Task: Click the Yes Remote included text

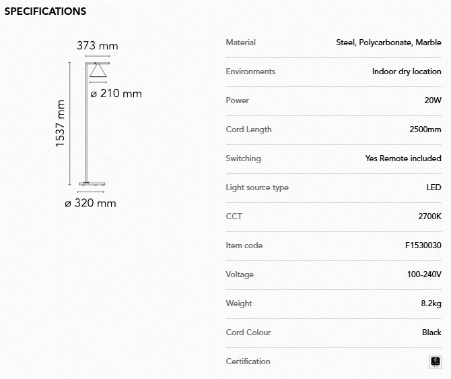Action: [403, 158]
